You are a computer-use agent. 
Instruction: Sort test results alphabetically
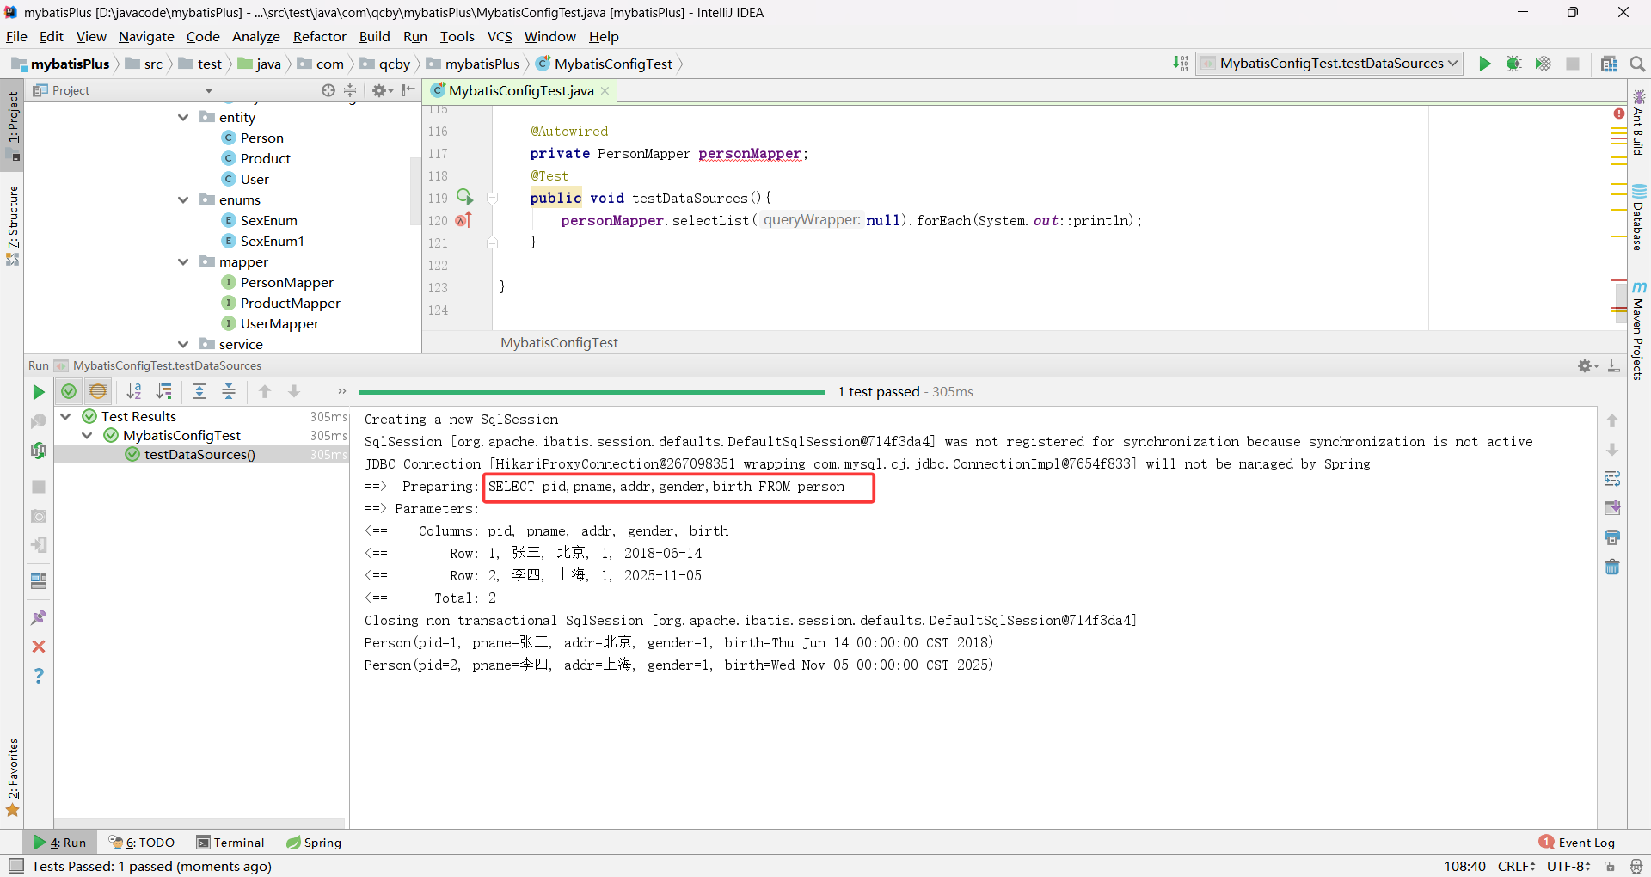pos(134,392)
